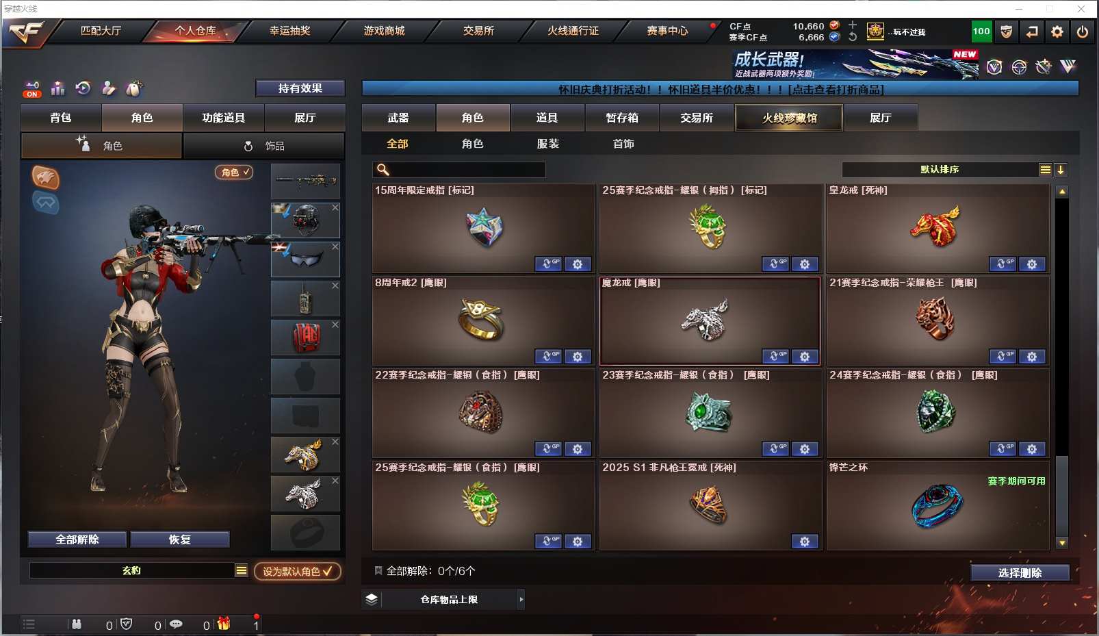Remove the equipped helmet slot item
The width and height of the screenshot is (1099, 636).
335,207
